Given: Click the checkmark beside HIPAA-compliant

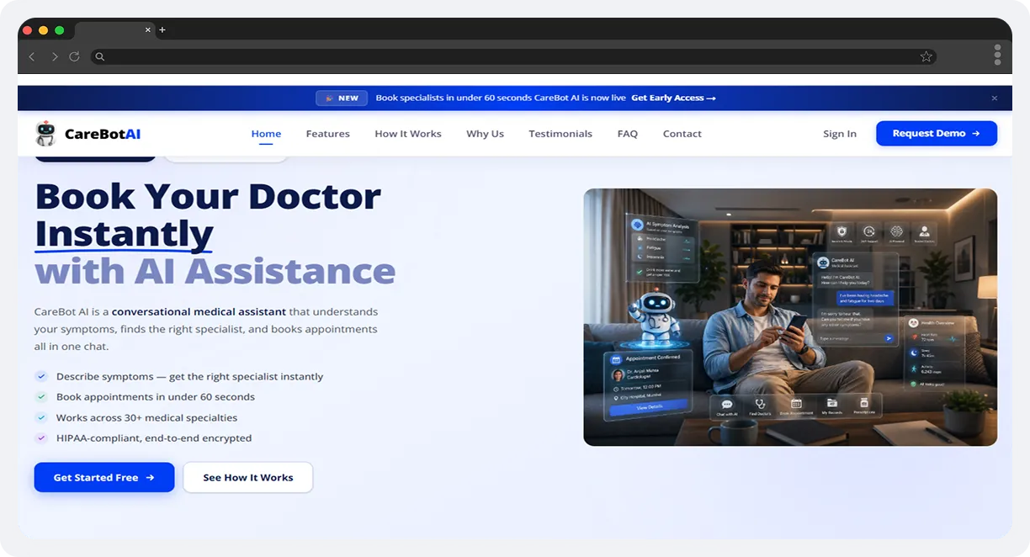Looking at the screenshot, I should (x=40, y=438).
